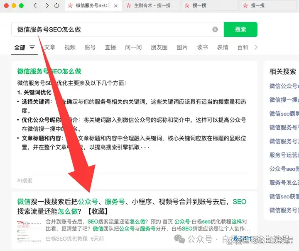The image size is (299, 251).
Task: Click related search 微信搜一搜s…
Action: pos(284,100)
